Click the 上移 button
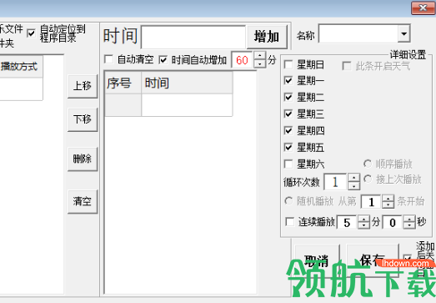Image resolution: width=436 pixels, height=303 pixels. click(83, 86)
